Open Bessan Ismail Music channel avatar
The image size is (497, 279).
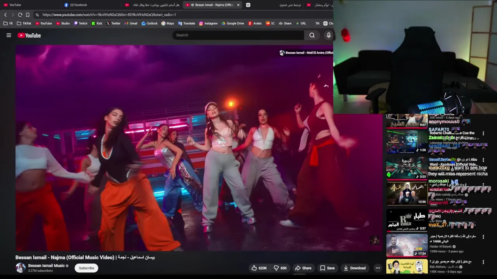(x=20, y=268)
